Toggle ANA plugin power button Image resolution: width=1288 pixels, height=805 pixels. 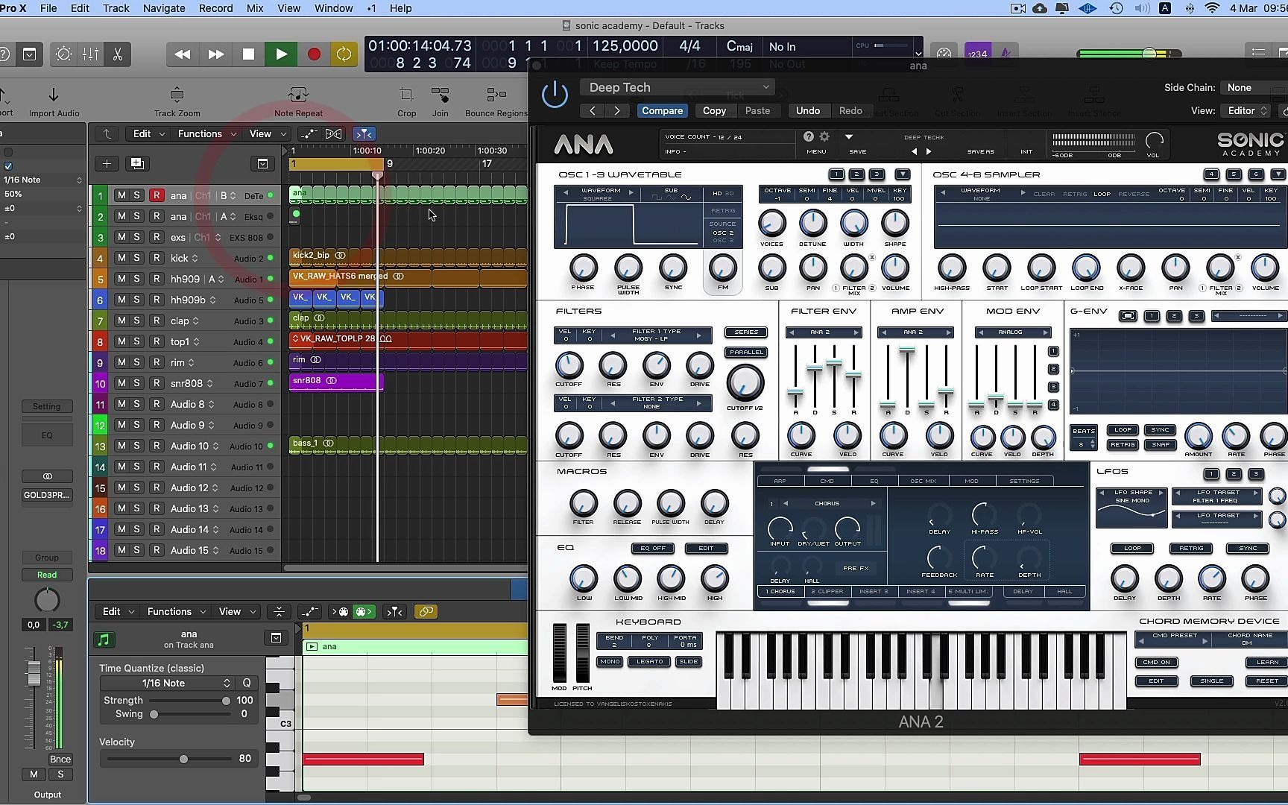(555, 95)
